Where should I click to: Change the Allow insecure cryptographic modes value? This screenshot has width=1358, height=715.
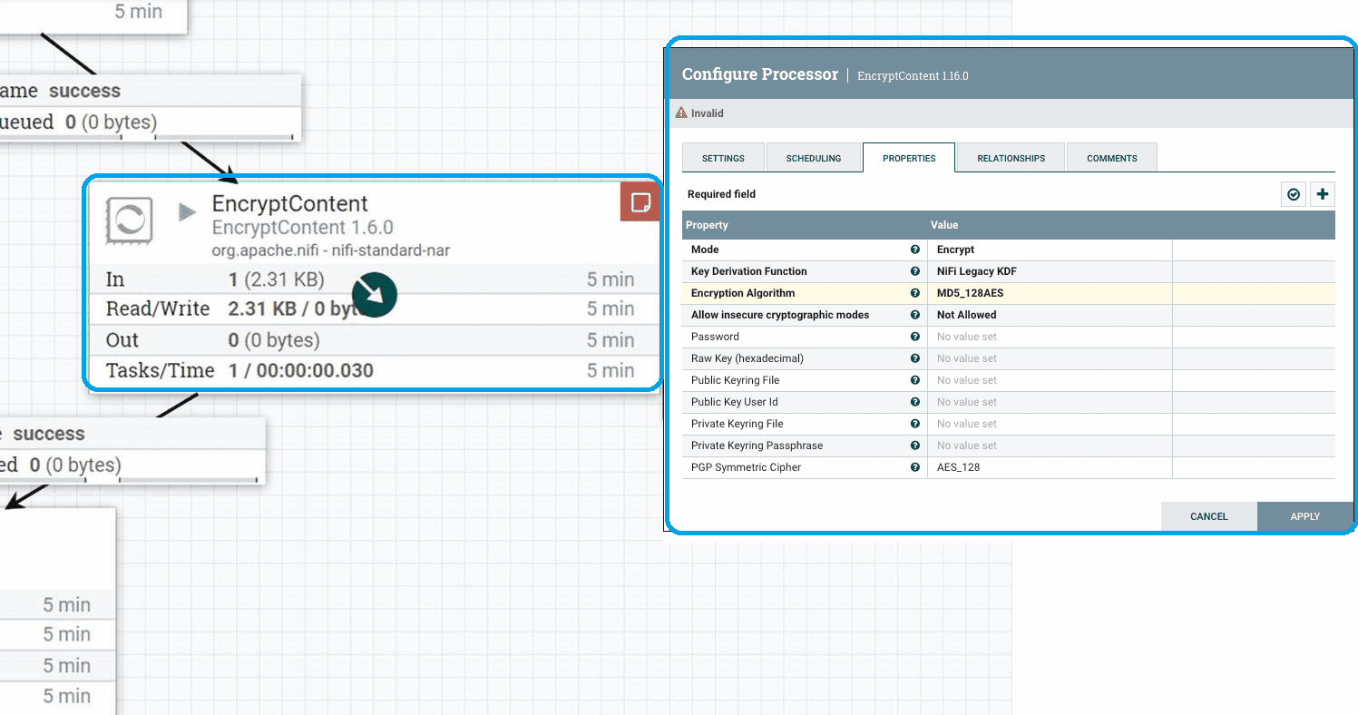(1050, 315)
